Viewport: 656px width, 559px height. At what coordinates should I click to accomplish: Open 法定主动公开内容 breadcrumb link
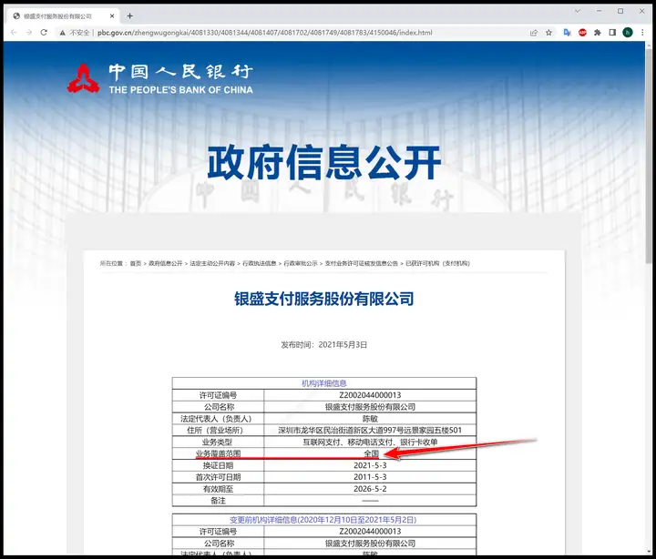pos(212,263)
